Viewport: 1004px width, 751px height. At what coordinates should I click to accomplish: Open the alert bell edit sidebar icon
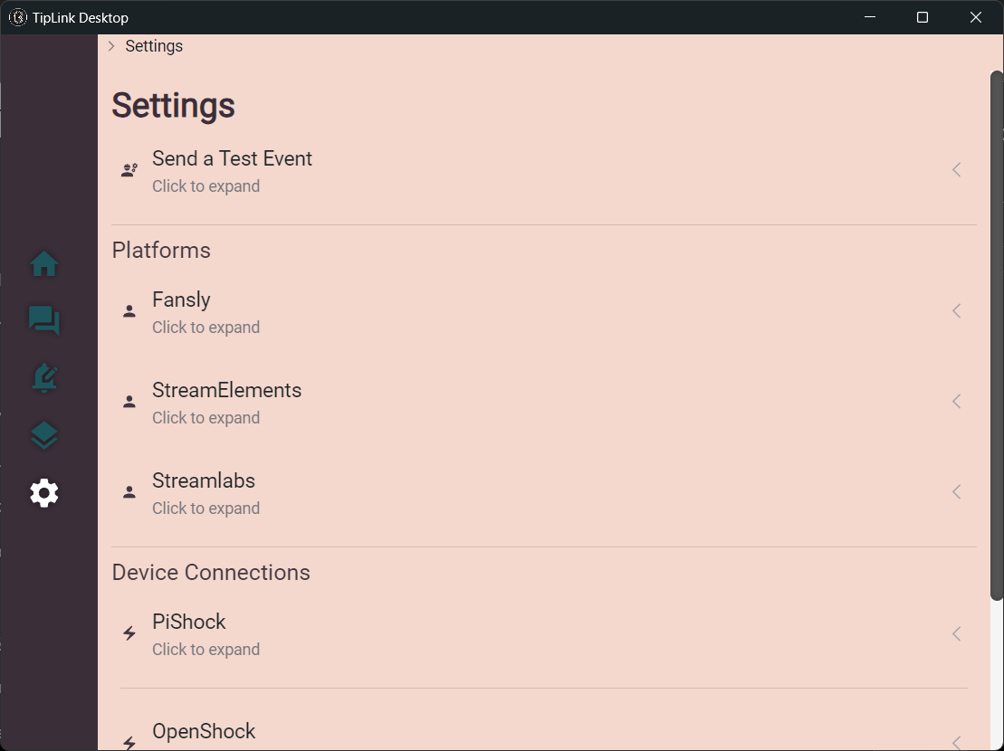[44, 378]
